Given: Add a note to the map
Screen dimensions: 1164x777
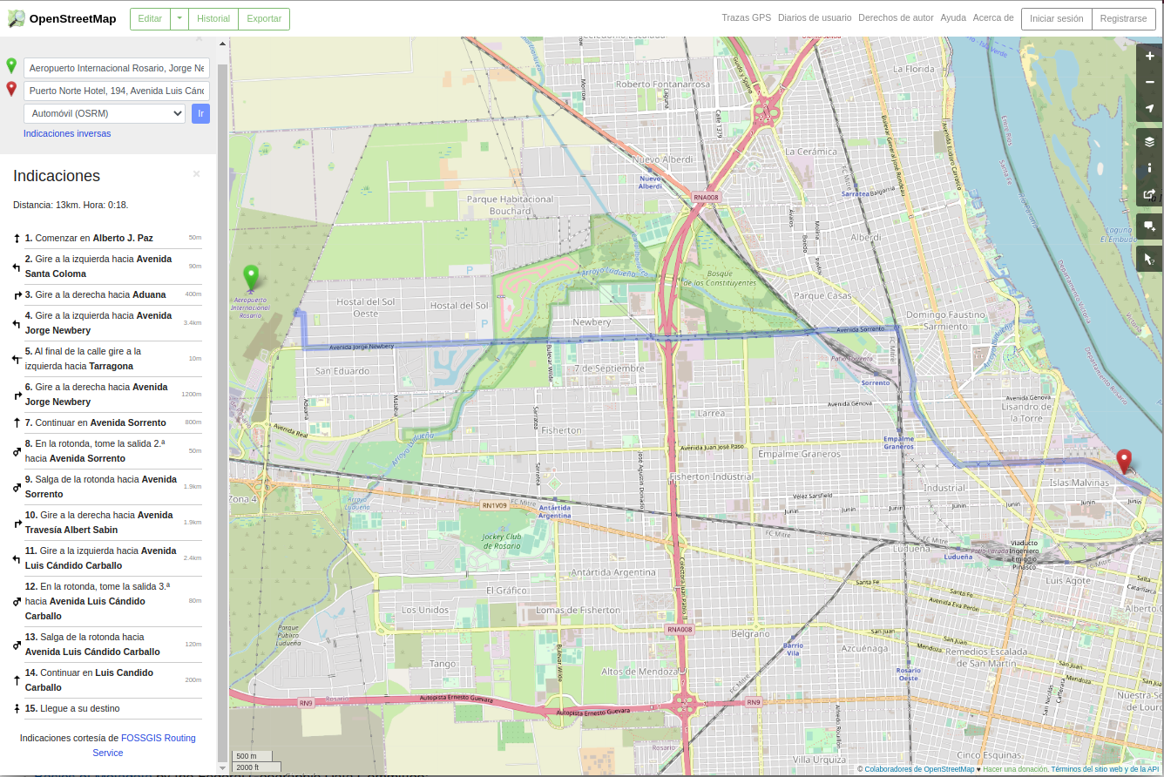Looking at the screenshot, I should 1150,226.
